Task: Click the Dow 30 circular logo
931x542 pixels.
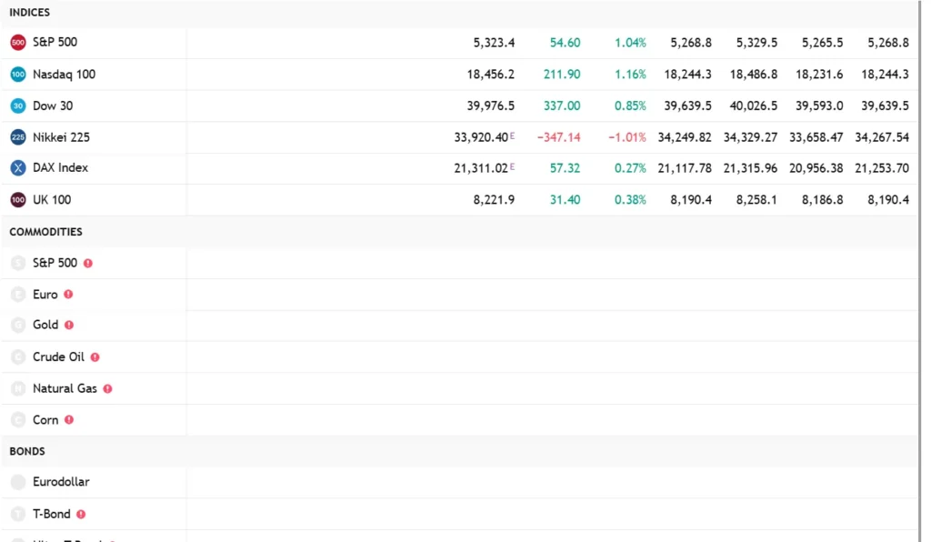Action: pyautogui.click(x=16, y=105)
